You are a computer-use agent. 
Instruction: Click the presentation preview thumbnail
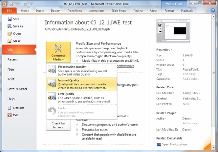173,31
